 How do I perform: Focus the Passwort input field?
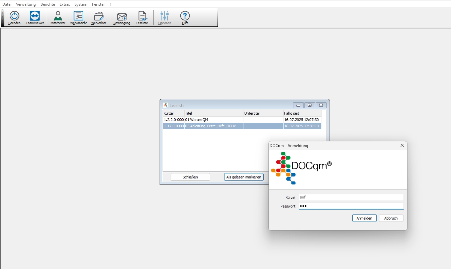coord(351,206)
